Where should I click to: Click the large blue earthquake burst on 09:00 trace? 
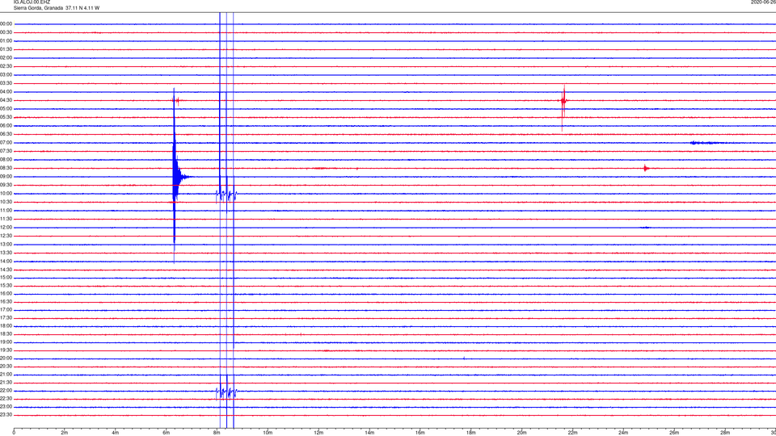pos(177,177)
